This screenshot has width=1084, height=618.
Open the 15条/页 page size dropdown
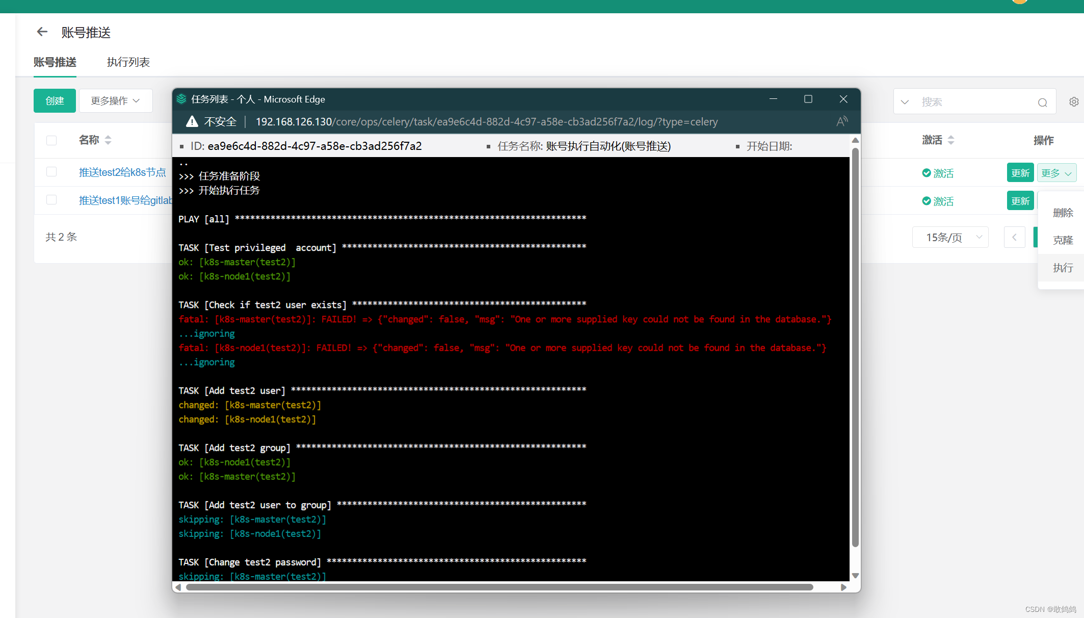point(950,237)
